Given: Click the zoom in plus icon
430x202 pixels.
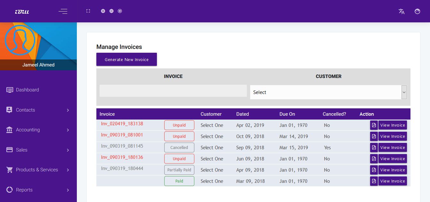Looking at the screenshot, I should pyautogui.click(x=103, y=11).
